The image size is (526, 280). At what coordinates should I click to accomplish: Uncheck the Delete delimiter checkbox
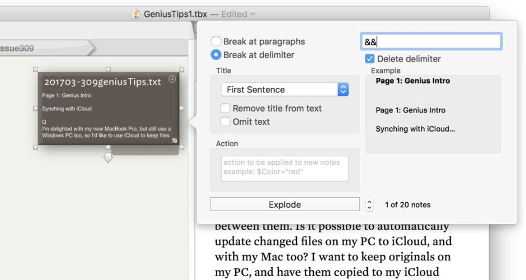point(370,59)
